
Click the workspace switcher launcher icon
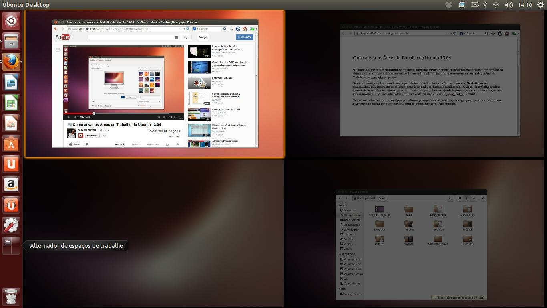pos(11,246)
